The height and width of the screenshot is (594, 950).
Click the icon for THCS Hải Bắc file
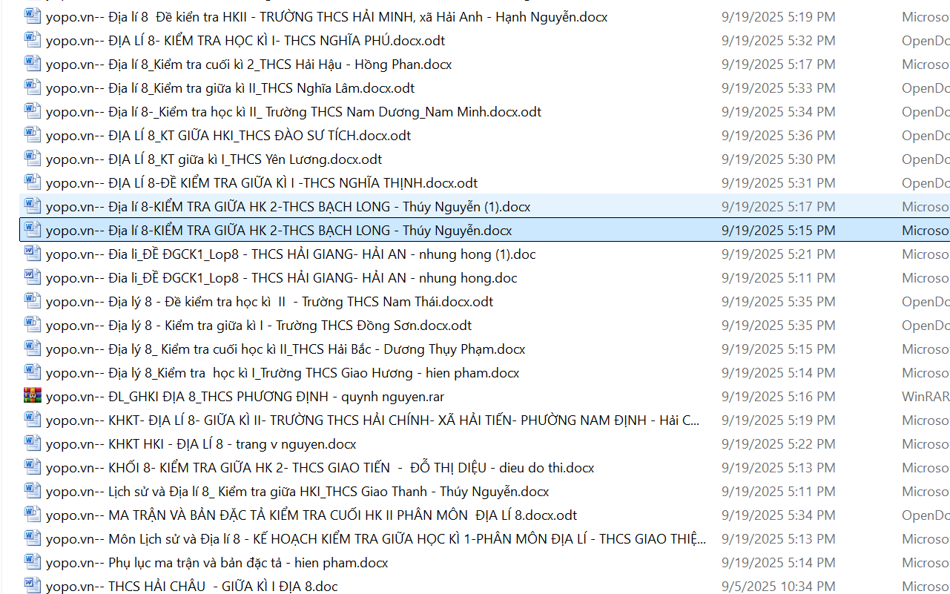click(32, 349)
